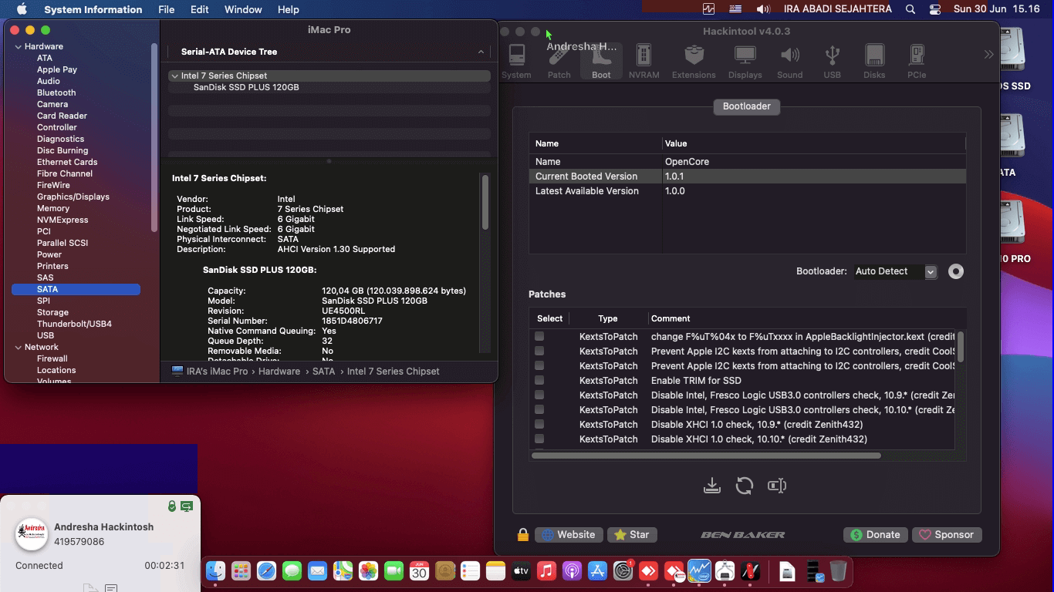Screen dimensions: 1054x592
Task: Open Finder from the Dock
Action: [x=215, y=571]
